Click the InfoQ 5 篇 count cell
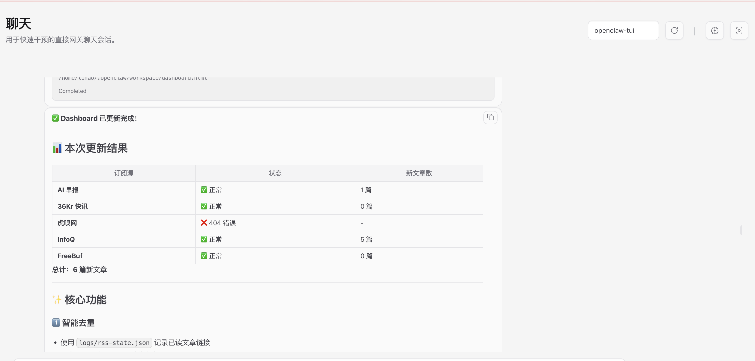 point(419,239)
